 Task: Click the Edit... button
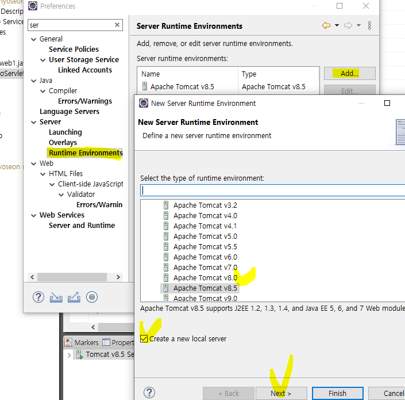click(349, 91)
